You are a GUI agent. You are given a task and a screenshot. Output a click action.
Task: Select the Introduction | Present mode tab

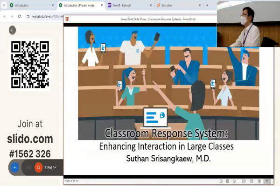79,5
